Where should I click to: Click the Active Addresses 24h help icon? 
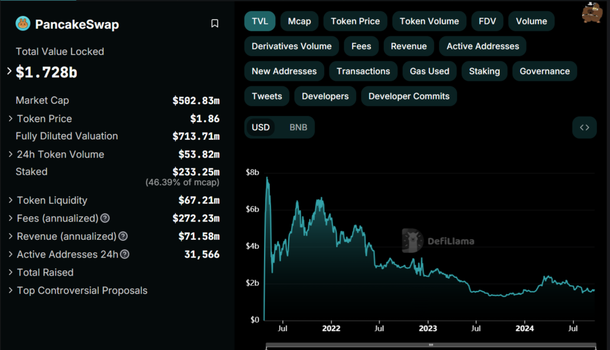[125, 254]
